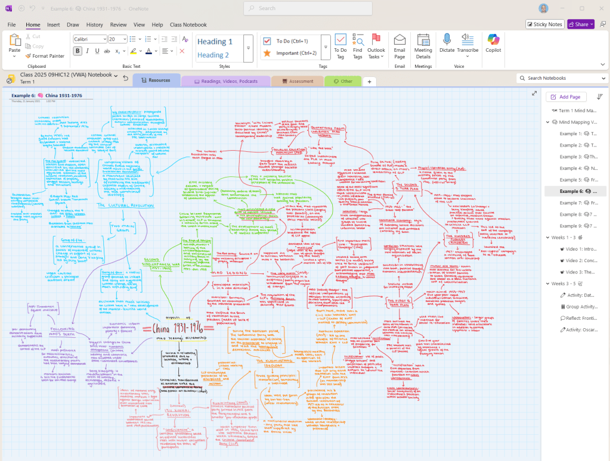Apply the text highlight color
Image resolution: width=610 pixels, height=461 pixels.
coord(132,51)
